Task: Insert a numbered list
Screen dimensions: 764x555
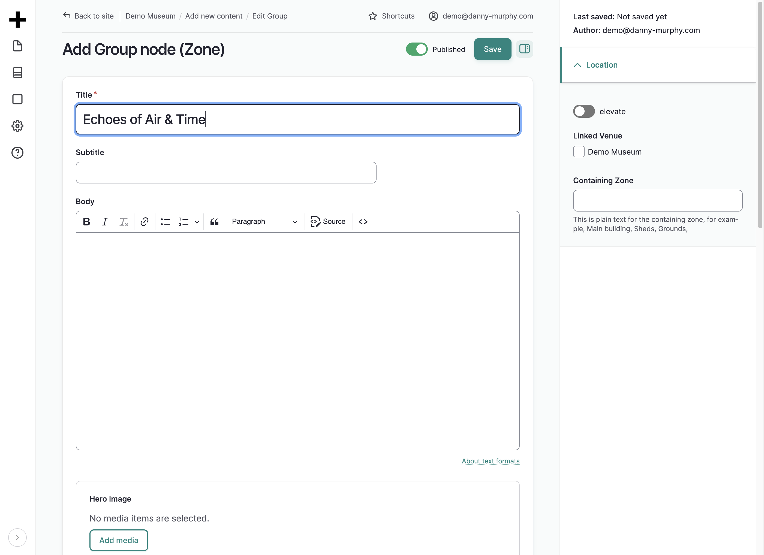Action: click(184, 222)
